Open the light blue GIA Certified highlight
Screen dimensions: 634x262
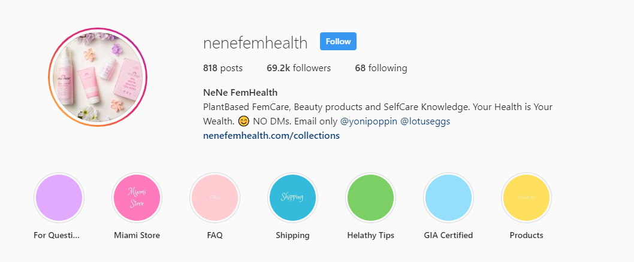(448, 197)
